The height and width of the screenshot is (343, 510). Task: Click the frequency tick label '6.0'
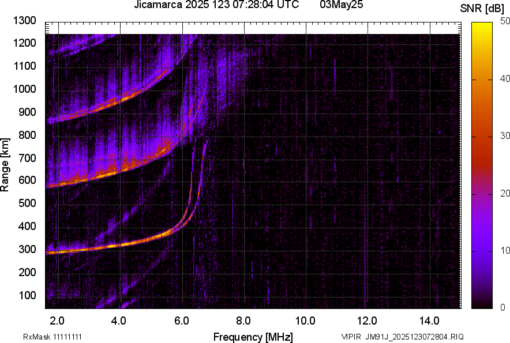point(181,321)
